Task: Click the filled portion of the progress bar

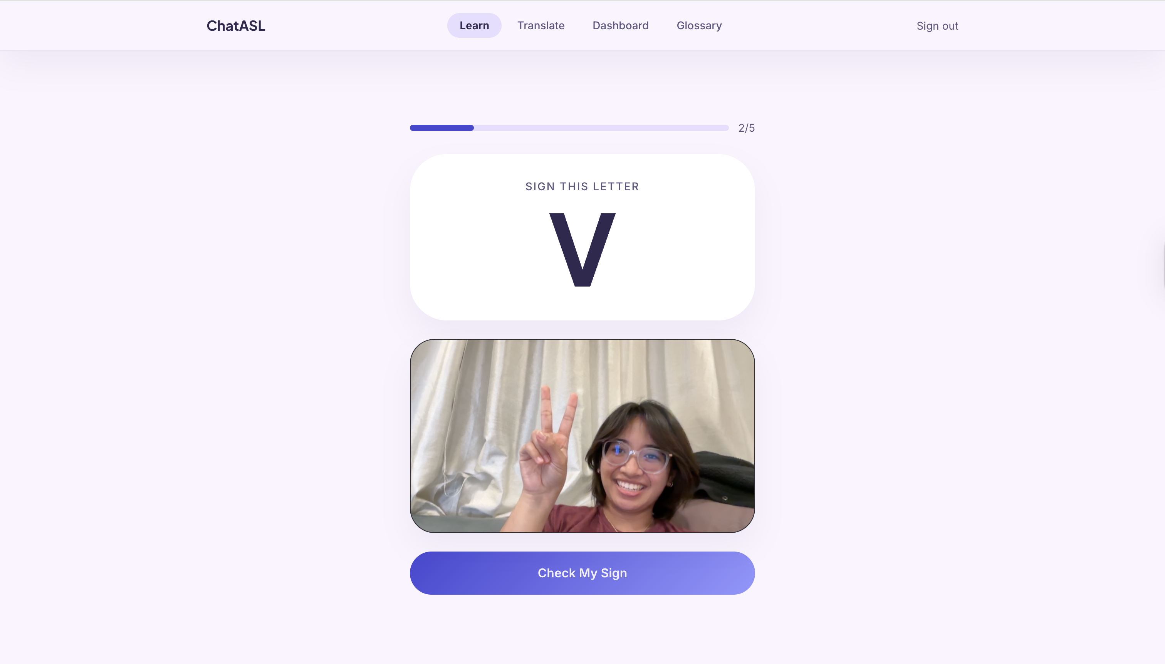Action: click(441, 128)
